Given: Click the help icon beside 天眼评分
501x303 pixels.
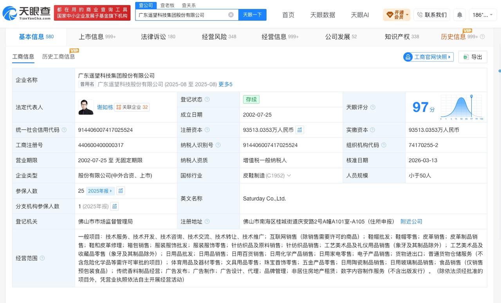Looking at the screenshot, I should tap(373, 107).
